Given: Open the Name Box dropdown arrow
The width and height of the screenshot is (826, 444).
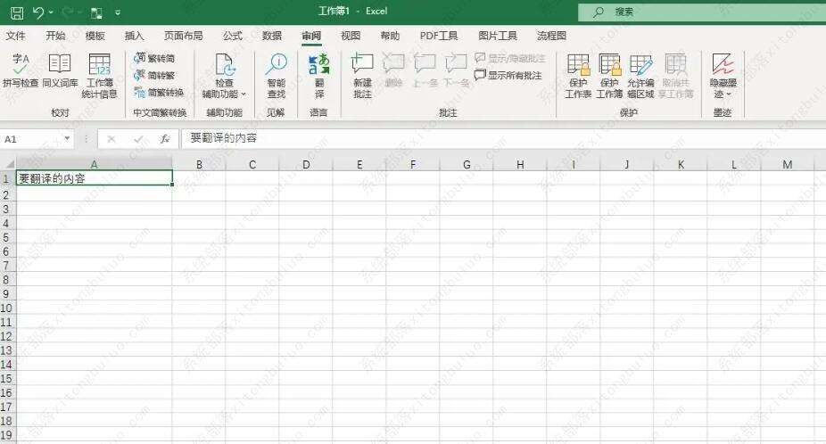Looking at the screenshot, I should point(68,138).
